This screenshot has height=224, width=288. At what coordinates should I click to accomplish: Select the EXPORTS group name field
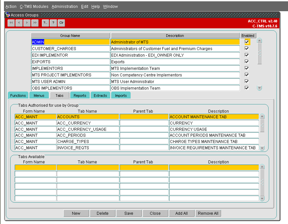click(x=71, y=62)
